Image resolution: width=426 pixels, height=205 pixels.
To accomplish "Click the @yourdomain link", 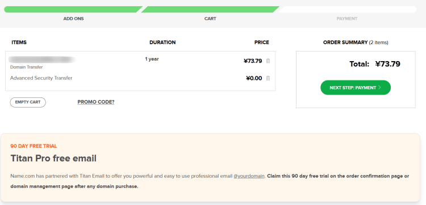I will (x=249, y=176).
